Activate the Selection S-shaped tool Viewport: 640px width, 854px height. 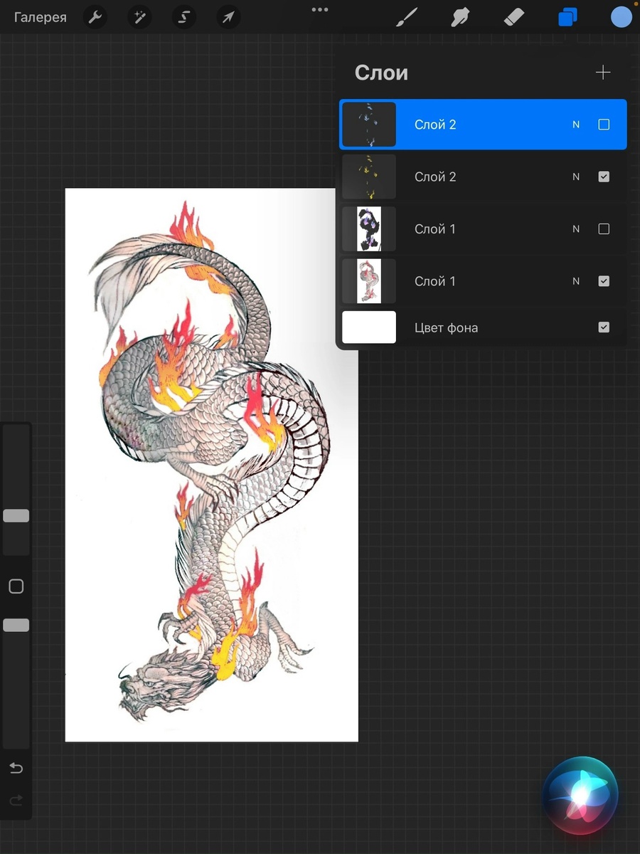click(x=184, y=17)
